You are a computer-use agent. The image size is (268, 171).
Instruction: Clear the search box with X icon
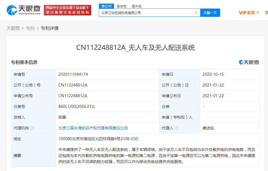[196, 13]
